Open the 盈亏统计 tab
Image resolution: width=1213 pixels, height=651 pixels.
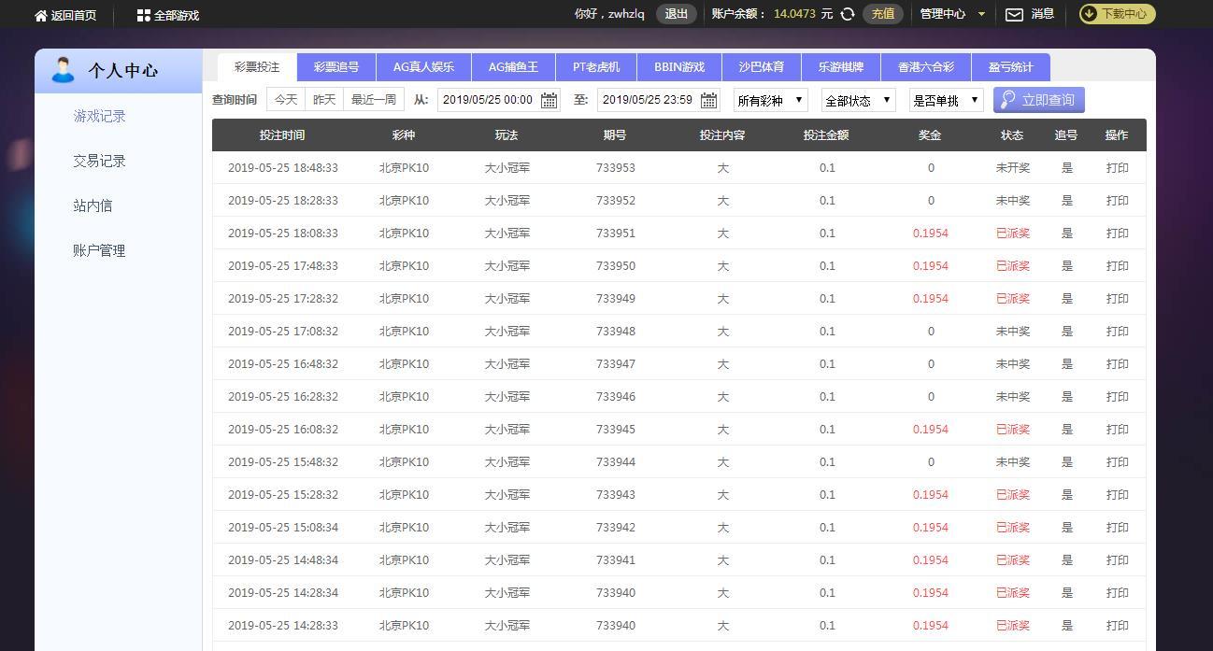pos(1011,67)
